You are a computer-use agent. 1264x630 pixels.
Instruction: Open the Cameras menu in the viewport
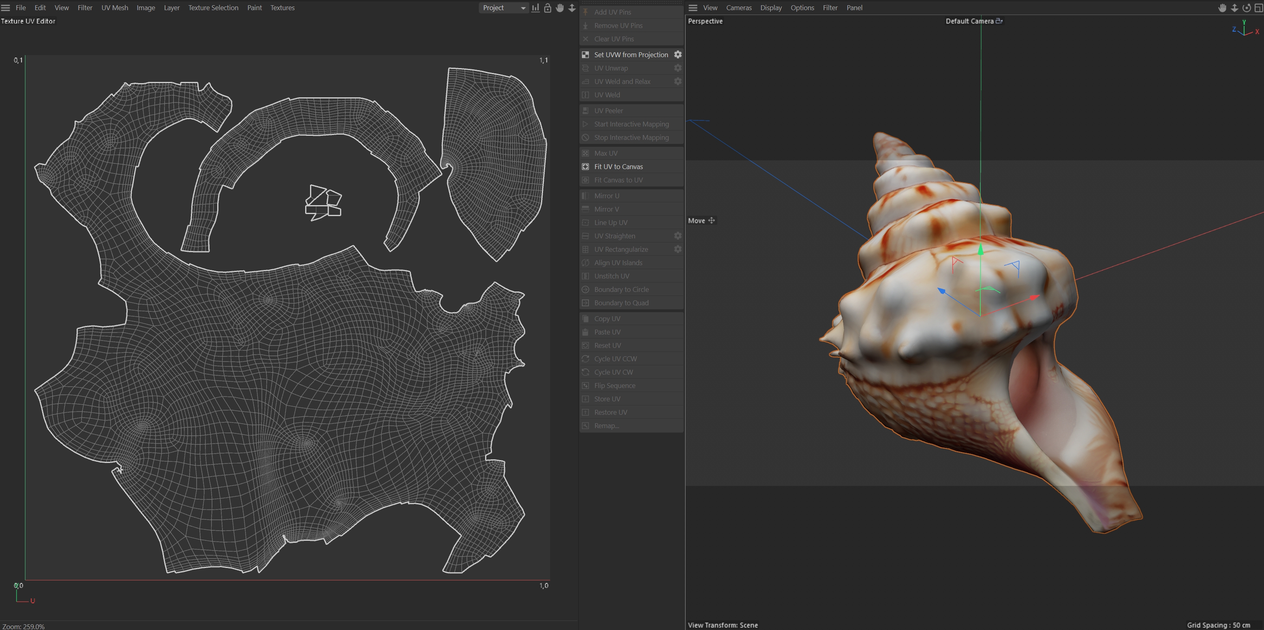739,8
